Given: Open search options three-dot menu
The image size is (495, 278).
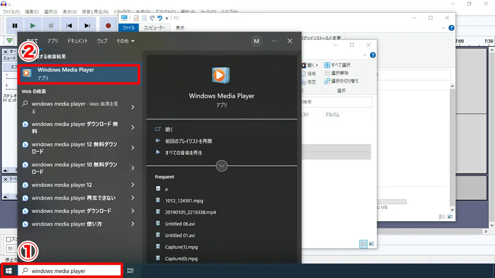Looking at the screenshot, I should (275, 41).
